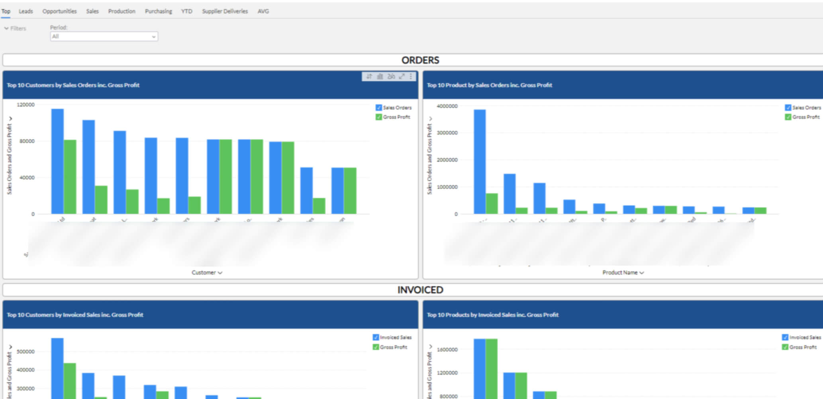The image size is (823, 399).
Task: Go to the Purchasing tab
Action: [158, 11]
